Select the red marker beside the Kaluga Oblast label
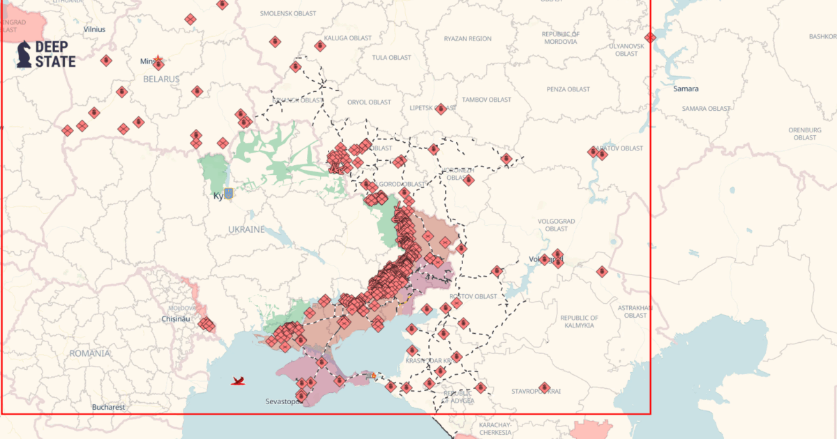The image size is (837, 439). 319,46
